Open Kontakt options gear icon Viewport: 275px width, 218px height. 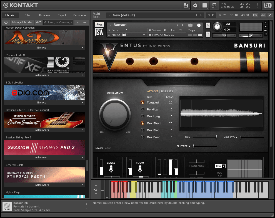pyautogui.click(x=195, y=6)
